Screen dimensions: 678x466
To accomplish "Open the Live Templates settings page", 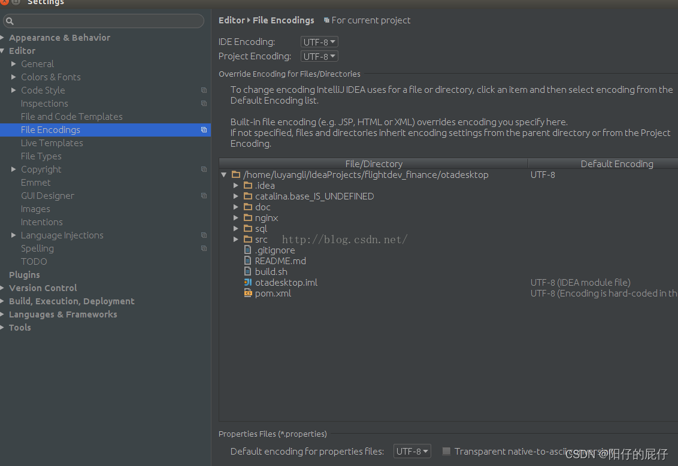I will [x=52, y=143].
